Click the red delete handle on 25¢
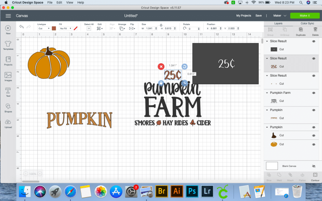322x201 pixels. [161, 67]
